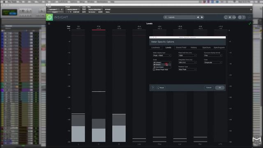Viewport: 263px width, 148px height.
Task: Toggle the Show Peak Hold checkbox
Action: coord(154,69)
